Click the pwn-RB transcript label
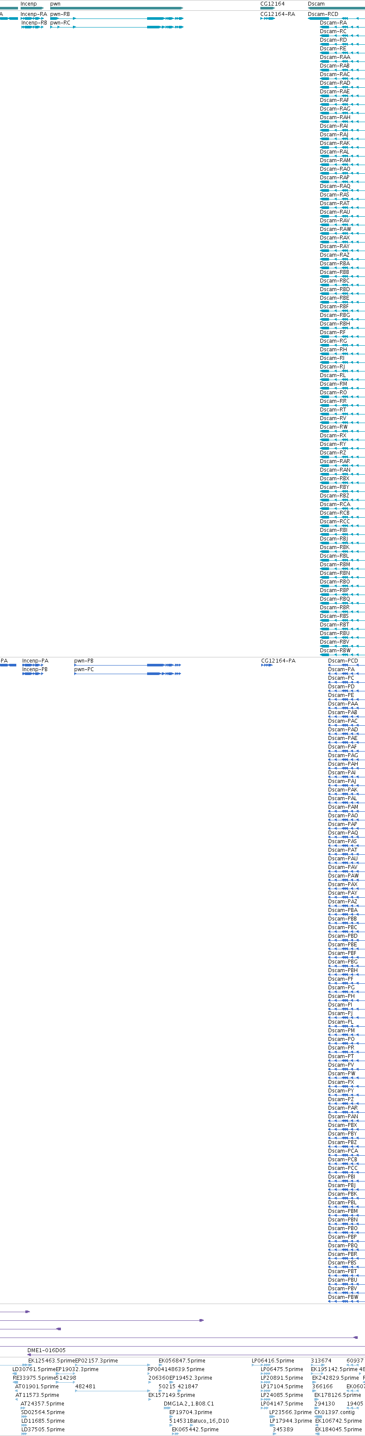The width and height of the screenshot is (365, 1436). 60,14
